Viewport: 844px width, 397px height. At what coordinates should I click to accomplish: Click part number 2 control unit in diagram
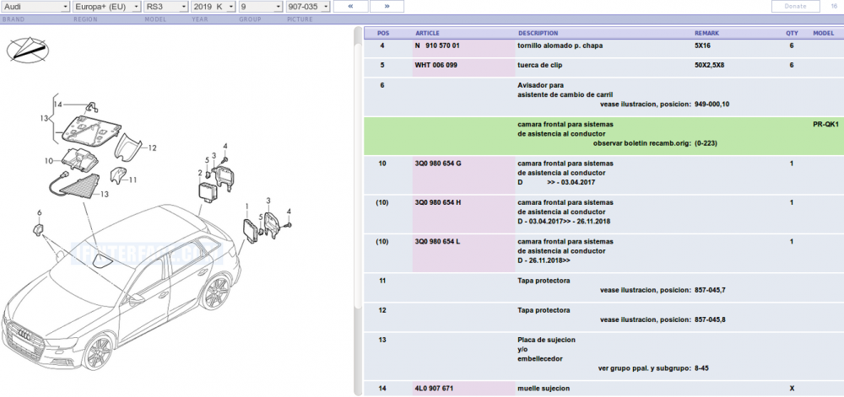point(207,191)
